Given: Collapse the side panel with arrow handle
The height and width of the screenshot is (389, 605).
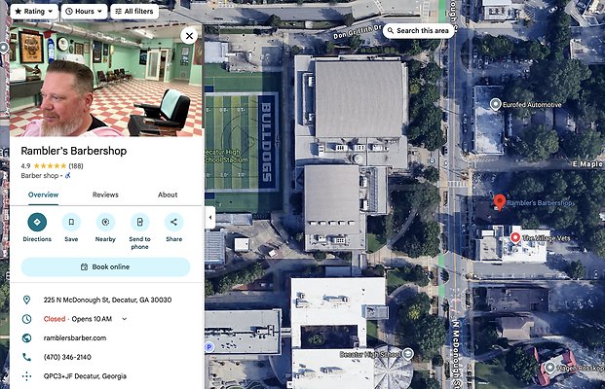Looking at the screenshot, I should click(210, 219).
